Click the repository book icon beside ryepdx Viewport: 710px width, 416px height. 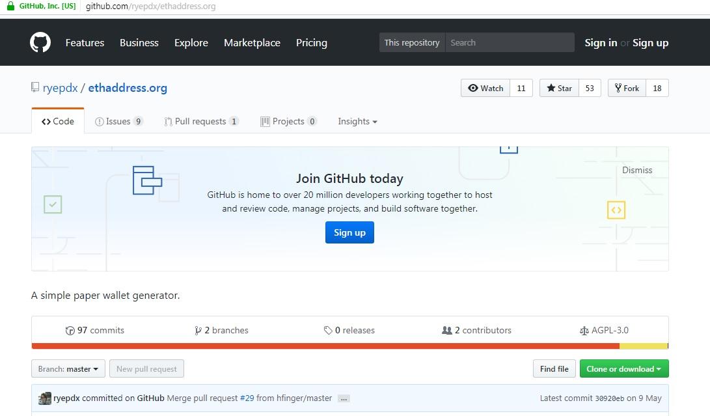point(35,87)
